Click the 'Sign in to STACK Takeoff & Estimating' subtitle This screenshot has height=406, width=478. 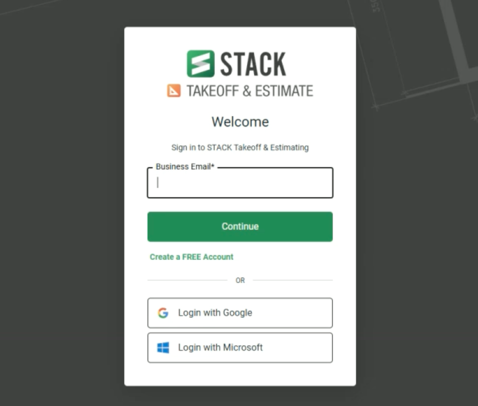coord(240,147)
